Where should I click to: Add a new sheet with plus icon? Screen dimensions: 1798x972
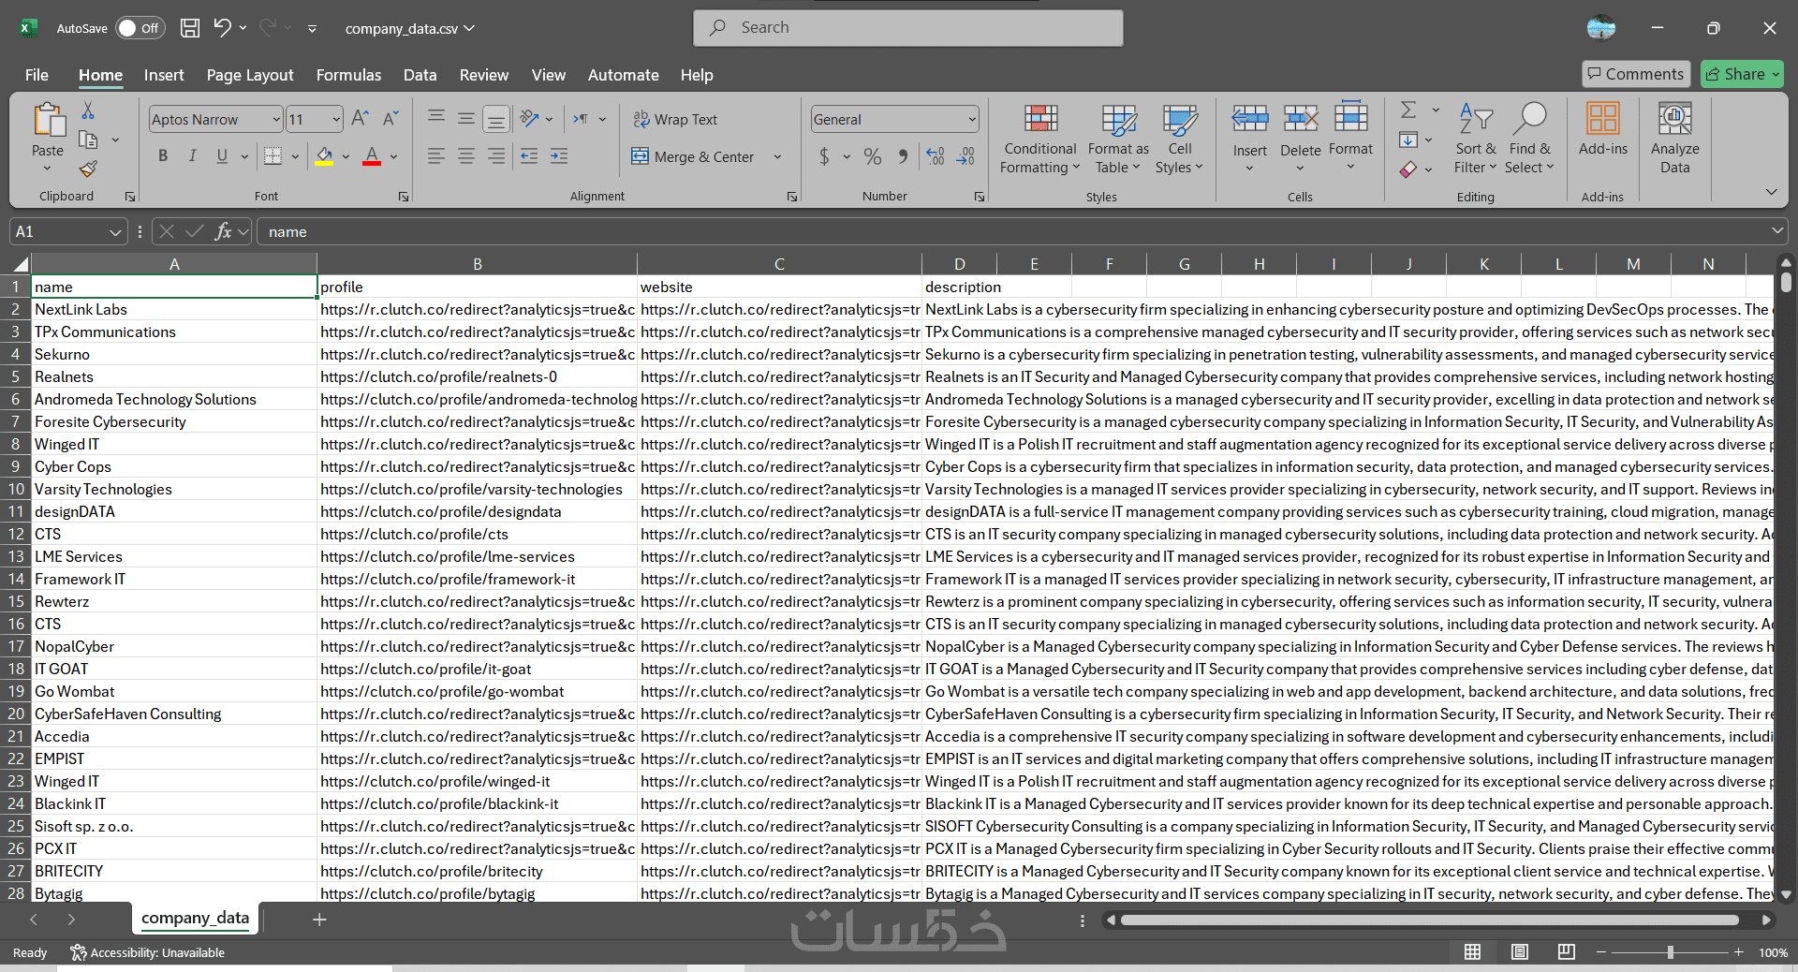[319, 920]
